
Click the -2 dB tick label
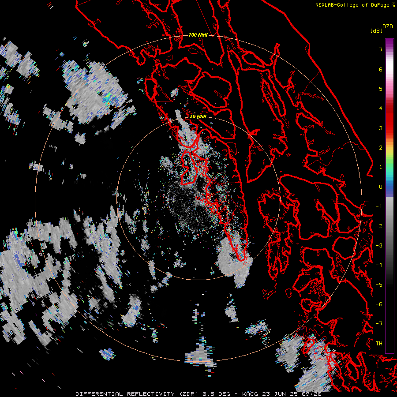379,226
